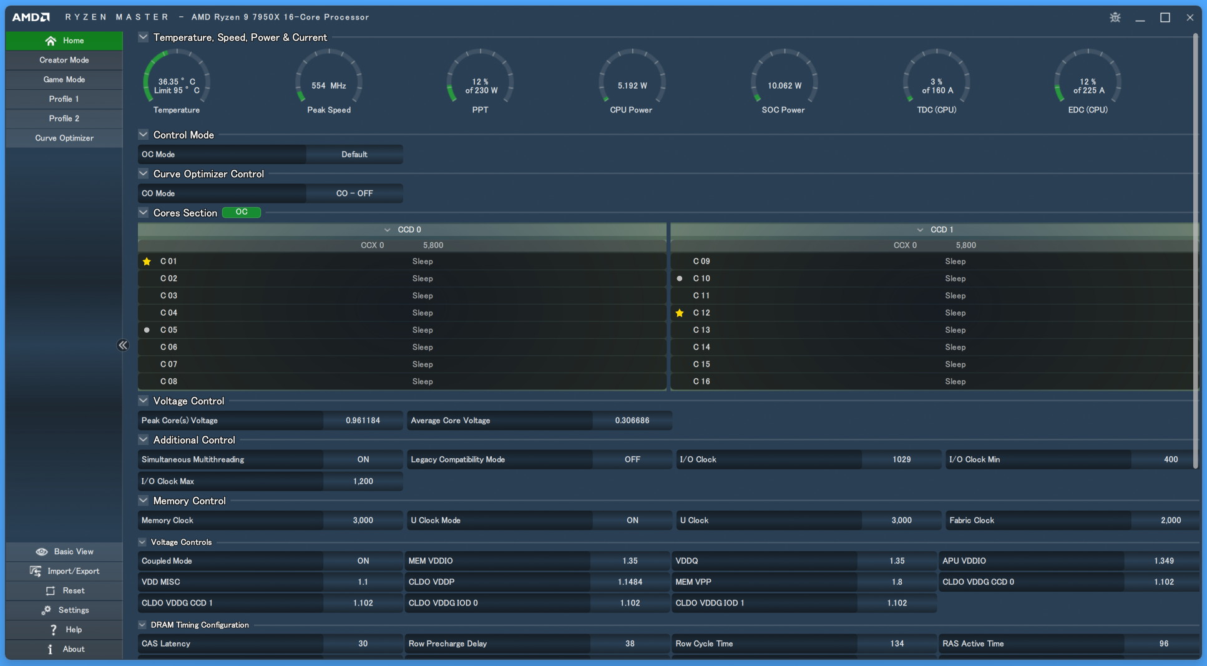The image size is (1207, 666).
Task: Toggle Coupled Mode ON value
Action: [363, 561]
